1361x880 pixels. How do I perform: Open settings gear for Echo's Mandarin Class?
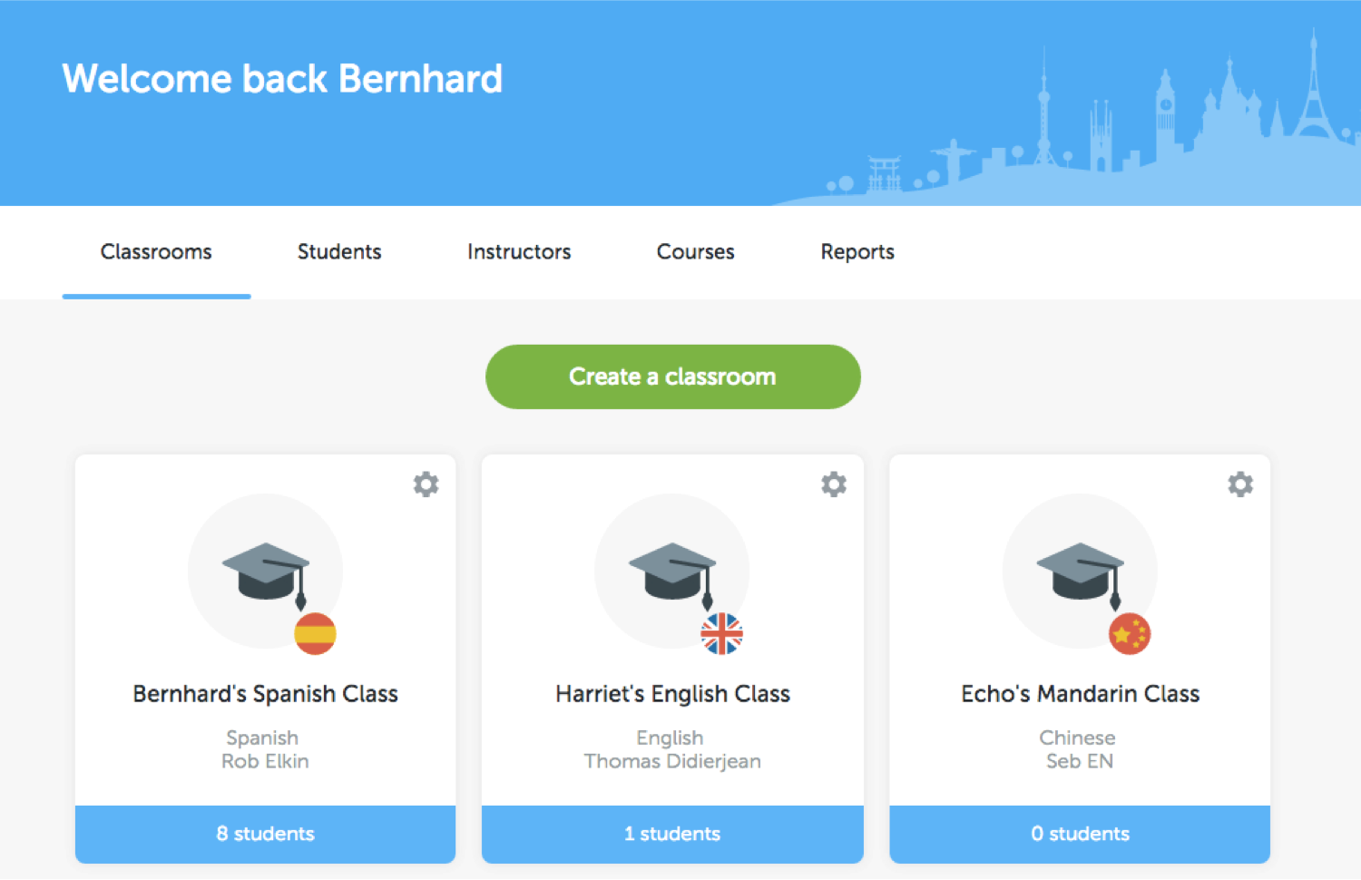point(1240,484)
